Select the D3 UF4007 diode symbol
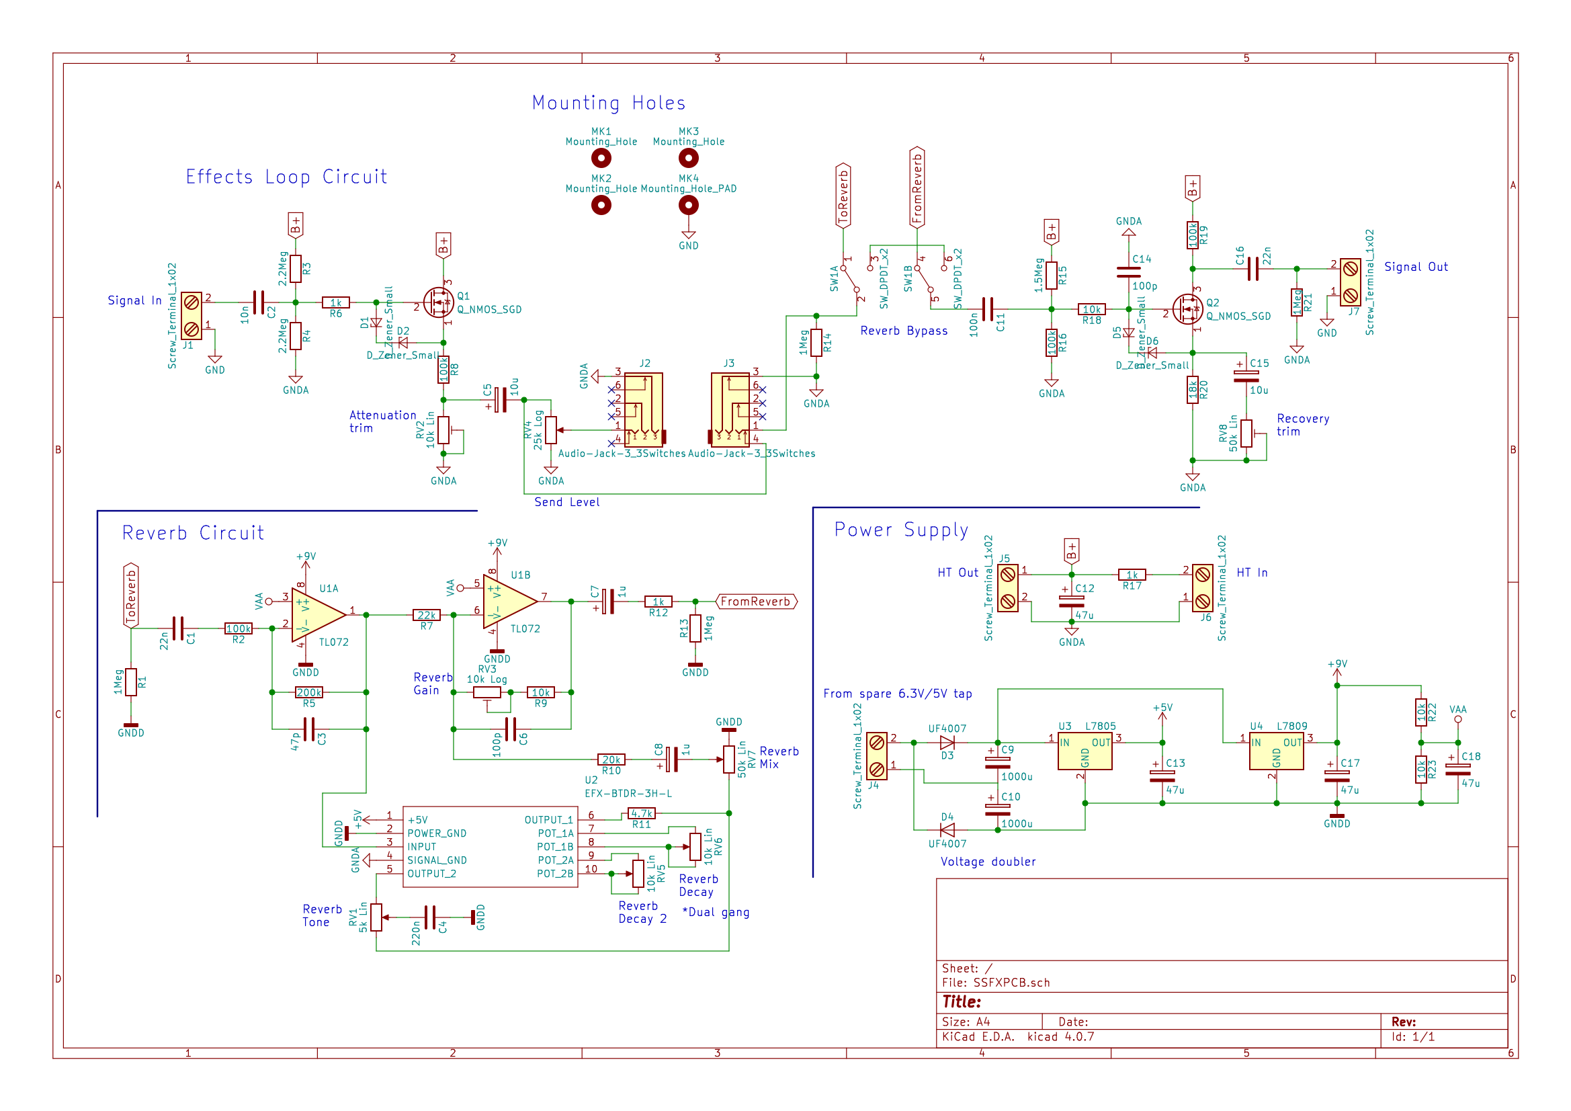This screenshot has height=1111, width=1571. [947, 743]
